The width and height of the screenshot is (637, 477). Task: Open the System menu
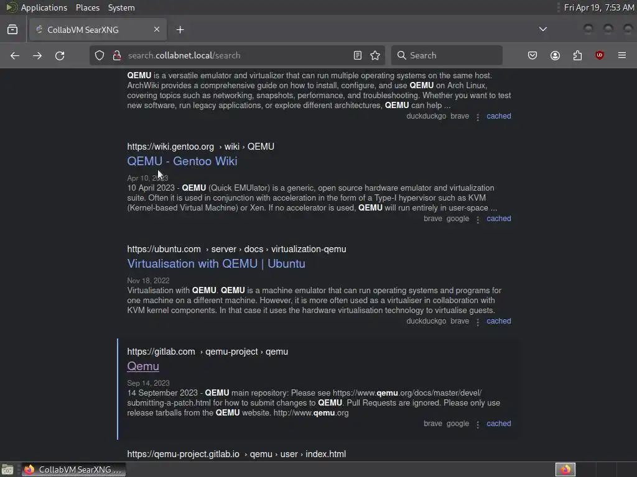(121, 7)
